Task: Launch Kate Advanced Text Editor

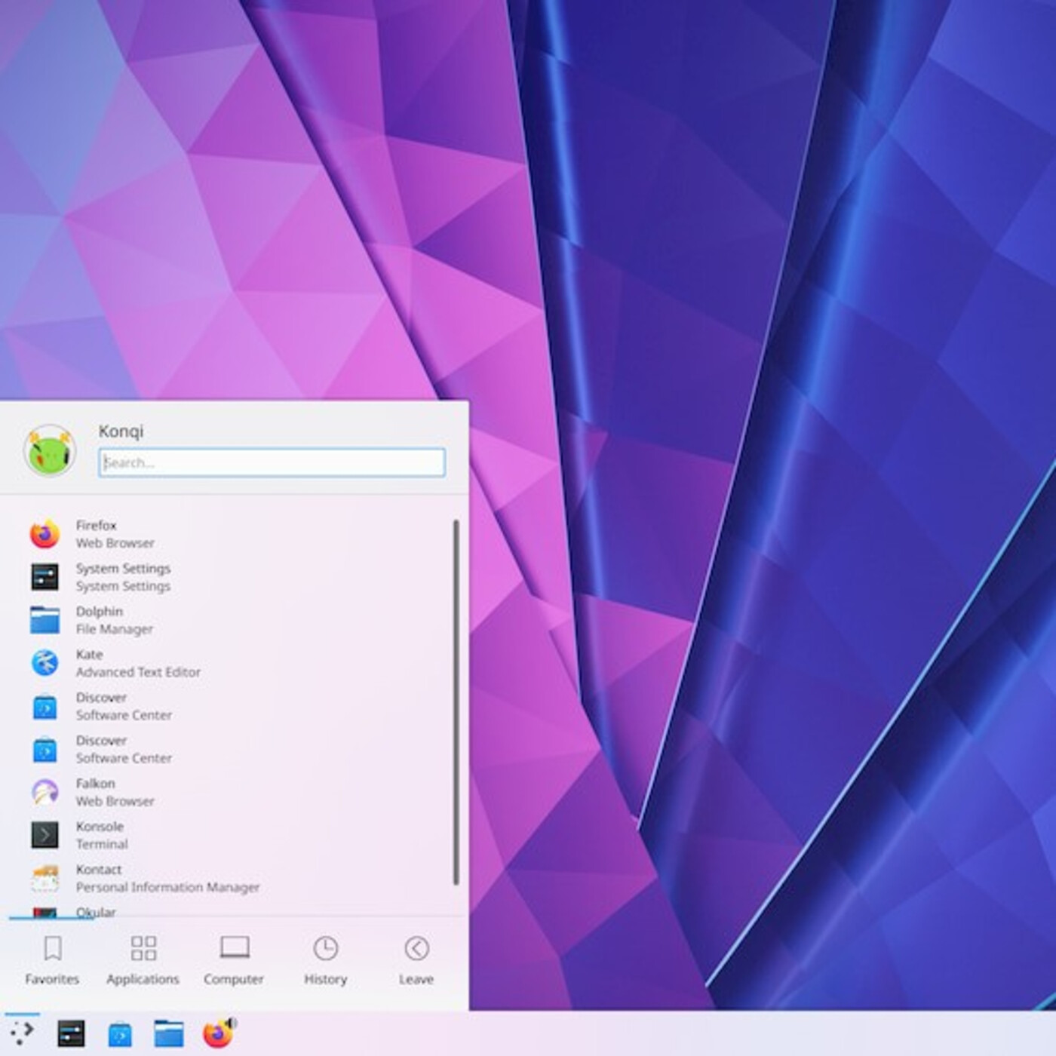Action: pos(234,663)
